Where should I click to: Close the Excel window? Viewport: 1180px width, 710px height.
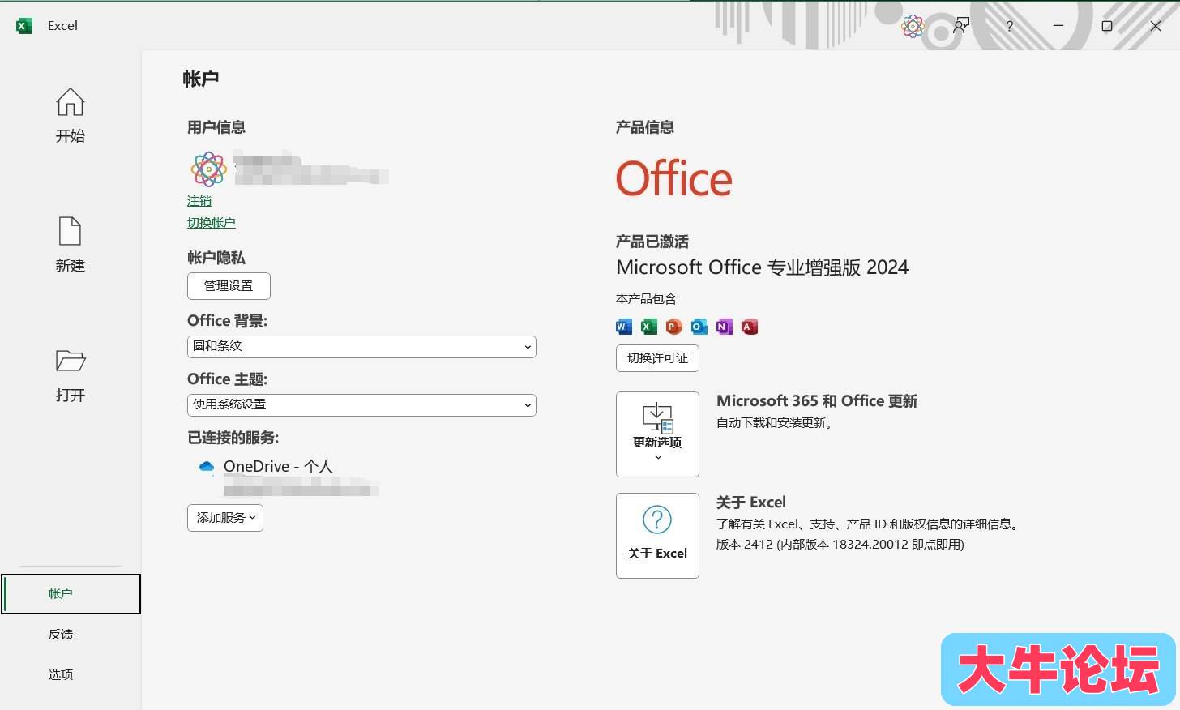coord(1156,26)
